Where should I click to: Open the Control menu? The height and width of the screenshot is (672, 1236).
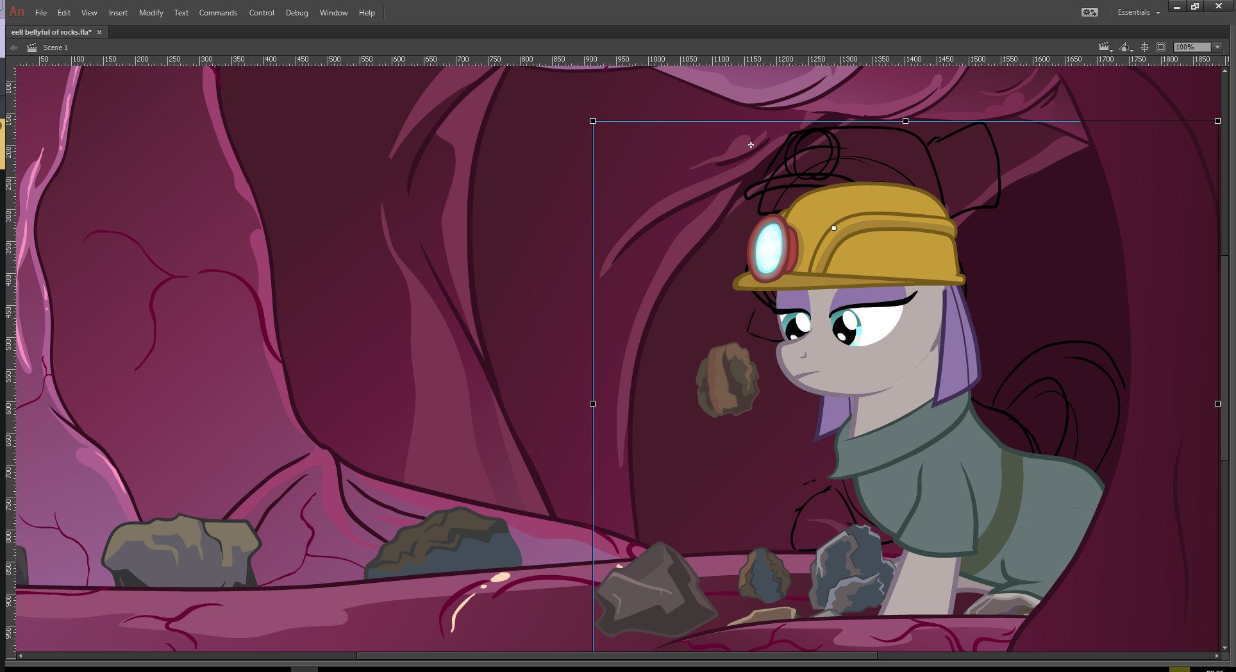point(262,13)
